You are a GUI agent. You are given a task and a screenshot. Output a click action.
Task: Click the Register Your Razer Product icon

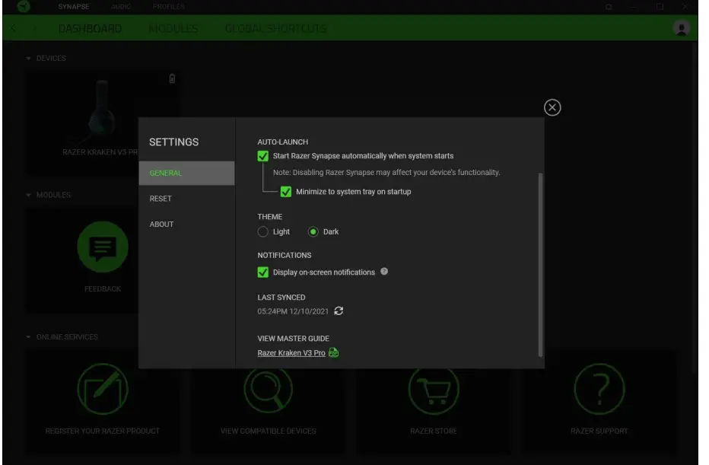tap(103, 389)
